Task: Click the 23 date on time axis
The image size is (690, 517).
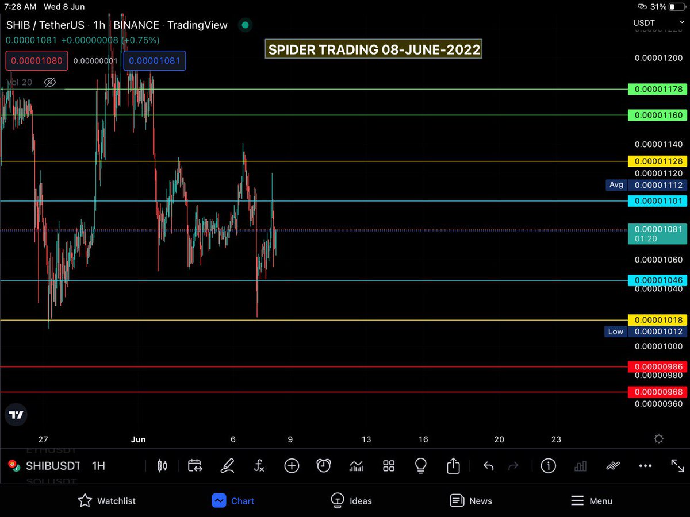Action: (x=556, y=439)
